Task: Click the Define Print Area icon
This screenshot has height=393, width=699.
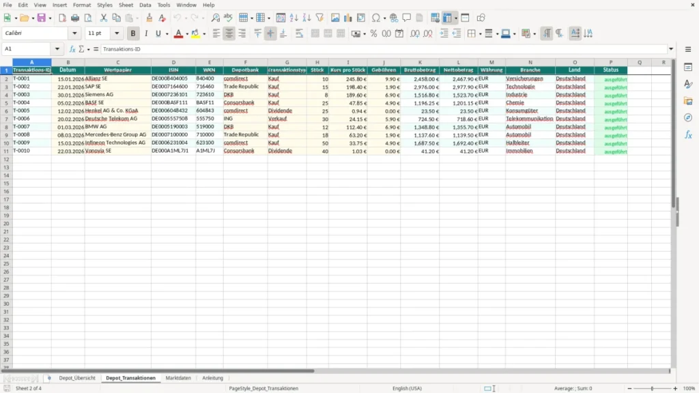Action: (x=435, y=18)
